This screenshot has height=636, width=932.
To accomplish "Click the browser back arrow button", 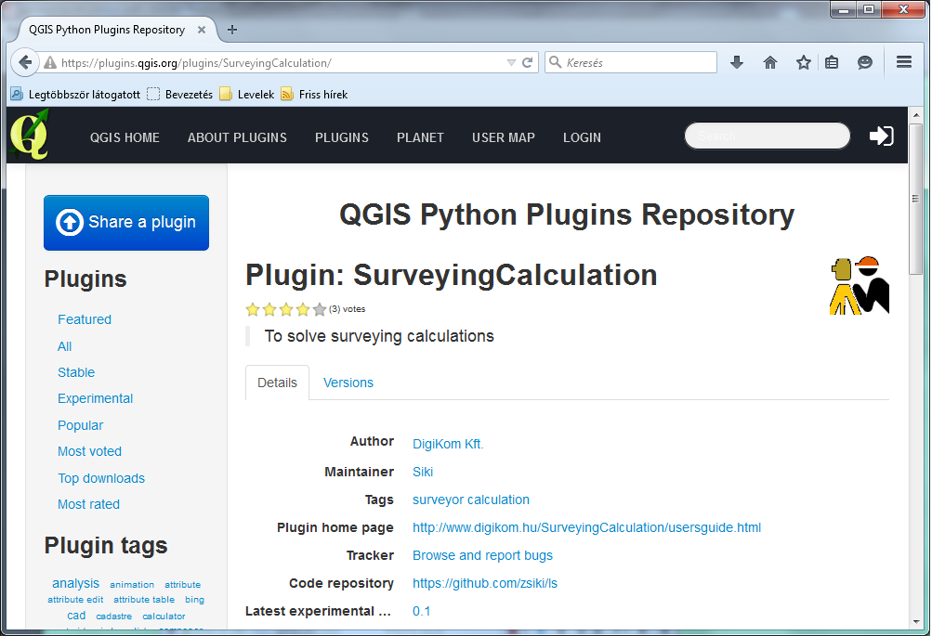I will point(25,62).
